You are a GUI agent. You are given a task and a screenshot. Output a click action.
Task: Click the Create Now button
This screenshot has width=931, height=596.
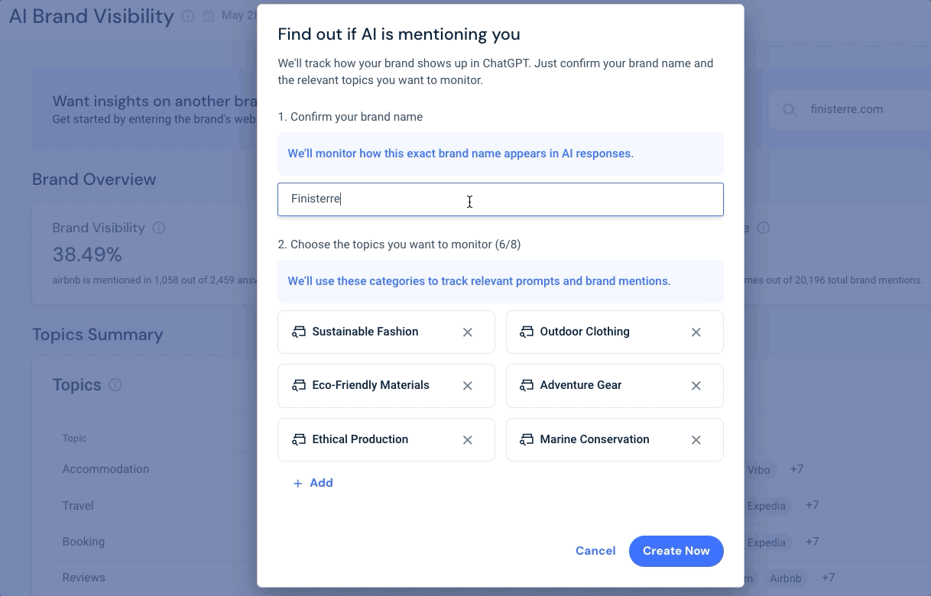[x=676, y=551]
